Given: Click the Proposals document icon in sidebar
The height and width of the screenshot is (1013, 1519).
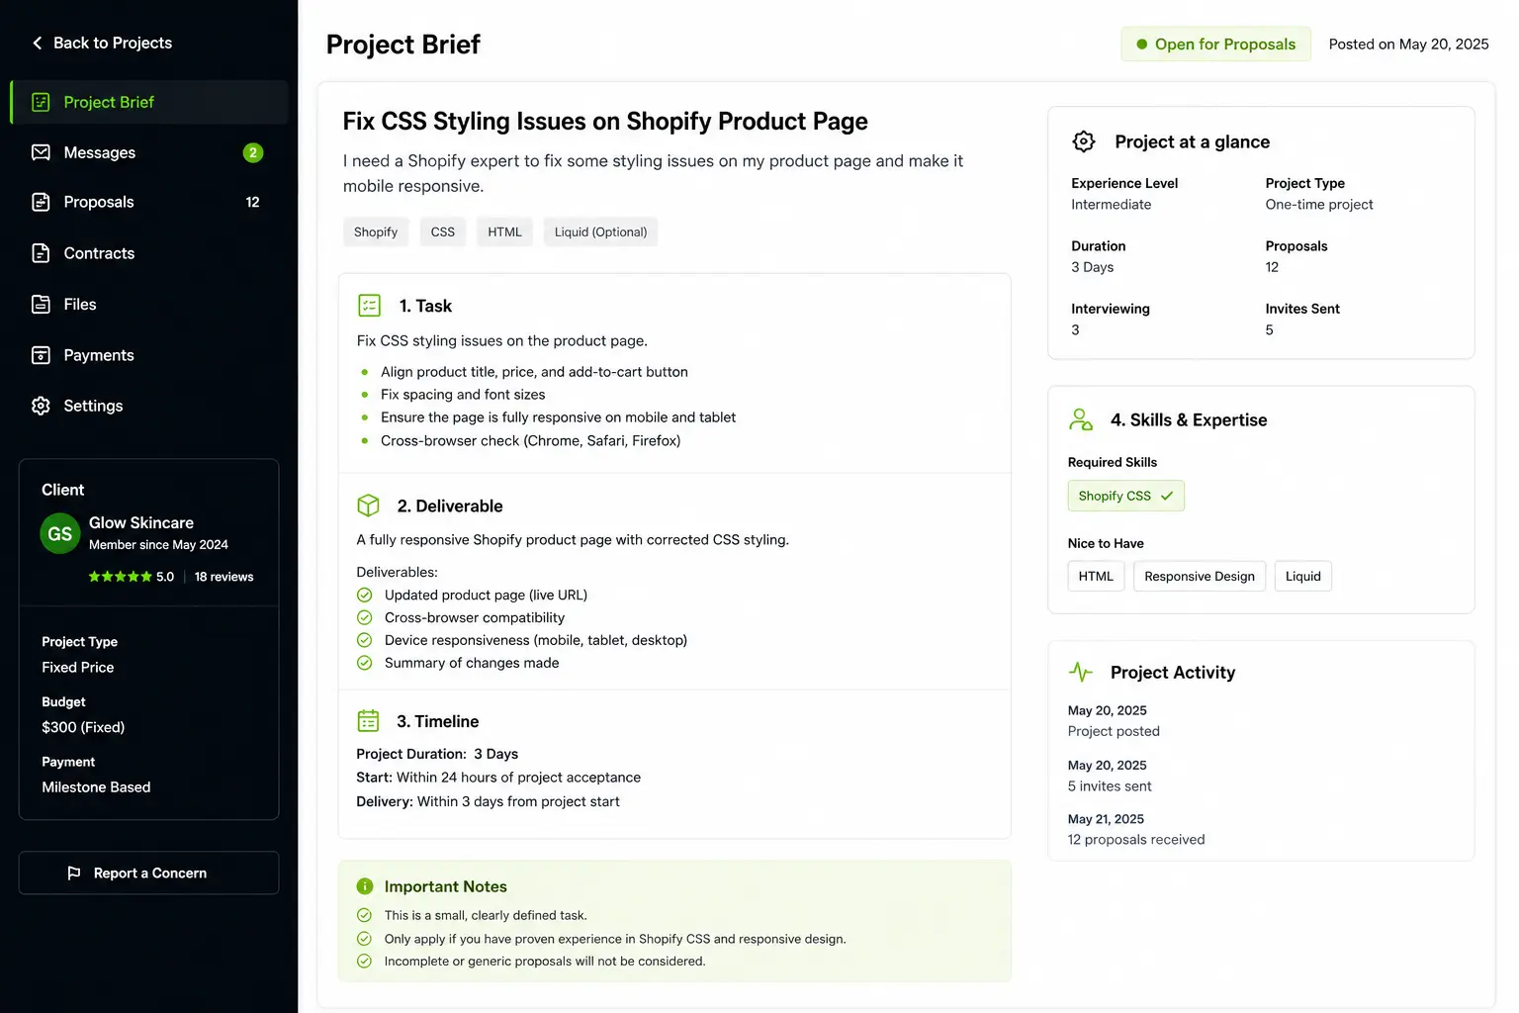Looking at the screenshot, I should tap(41, 202).
